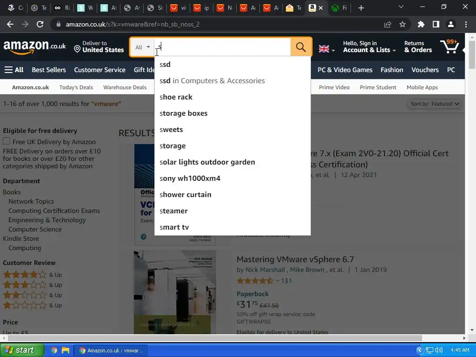The image size is (476, 357).
Task: Click the network icon in system tray
Action: pos(429,350)
